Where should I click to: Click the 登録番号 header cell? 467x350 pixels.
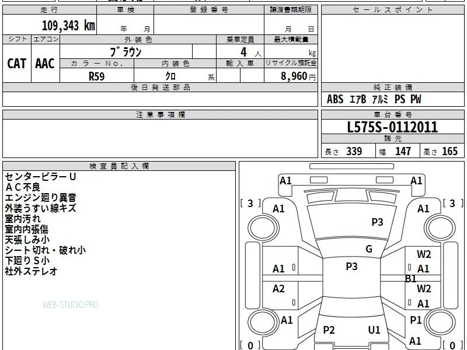(x=209, y=10)
